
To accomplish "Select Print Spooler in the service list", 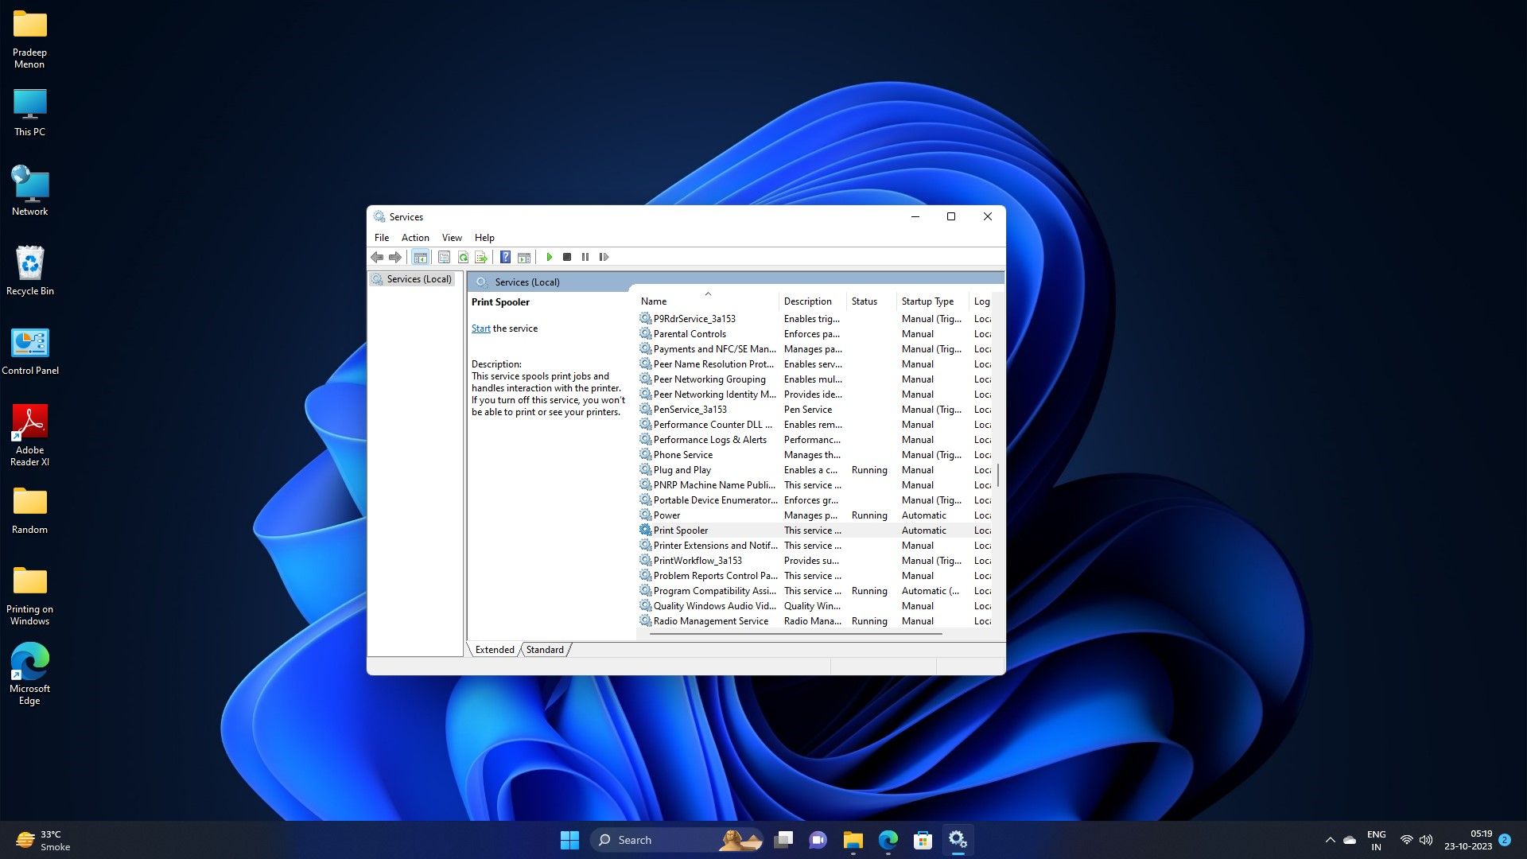I will click(x=680, y=530).
